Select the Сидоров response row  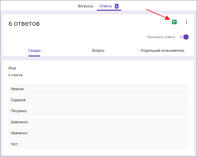click(x=98, y=100)
